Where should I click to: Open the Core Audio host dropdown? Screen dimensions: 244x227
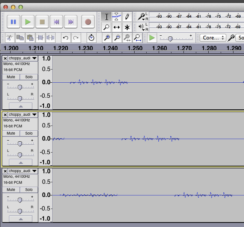(213, 38)
